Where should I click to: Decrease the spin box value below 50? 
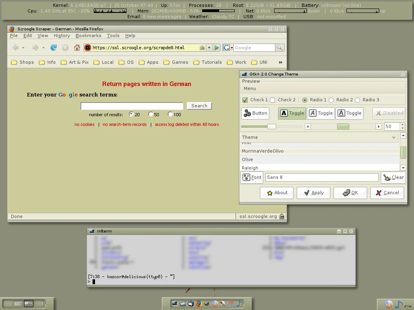click(x=402, y=128)
